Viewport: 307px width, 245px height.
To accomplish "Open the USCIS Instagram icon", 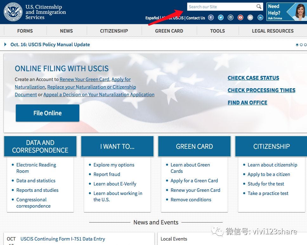I will (231, 18).
